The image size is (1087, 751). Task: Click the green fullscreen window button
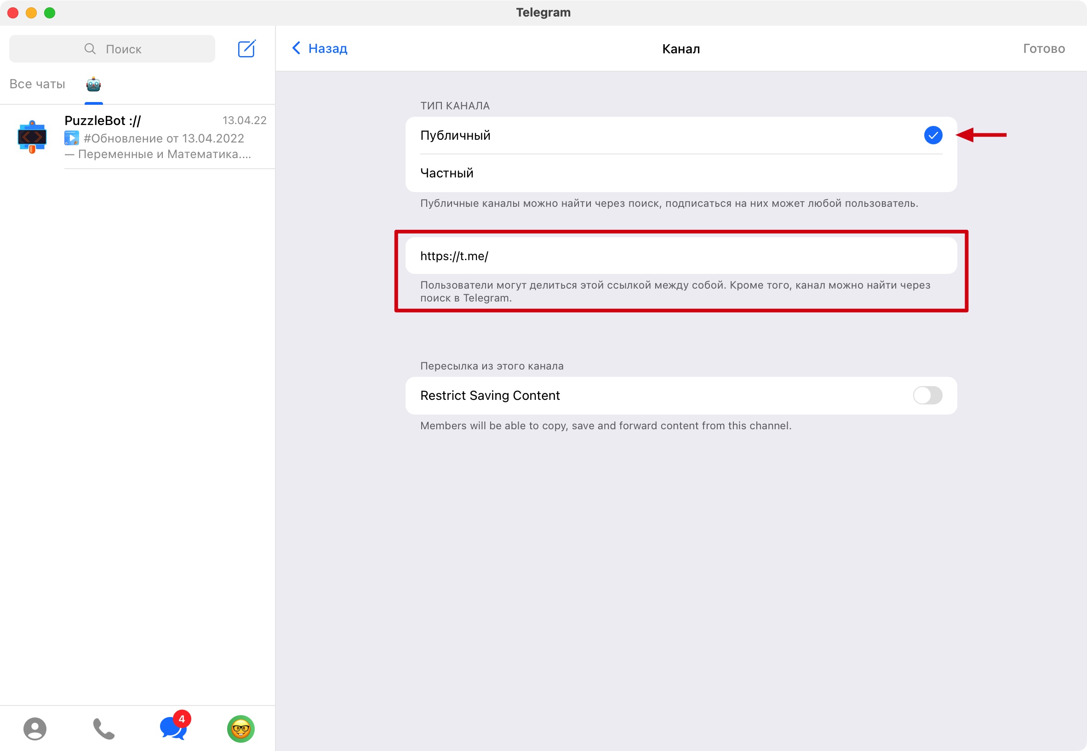tap(50, 13)
